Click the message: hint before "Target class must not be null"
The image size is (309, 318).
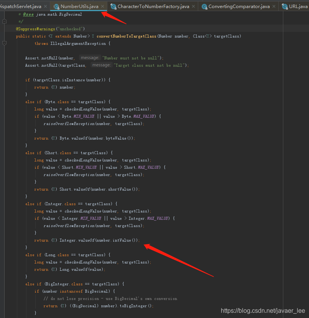tap(102, 65)
